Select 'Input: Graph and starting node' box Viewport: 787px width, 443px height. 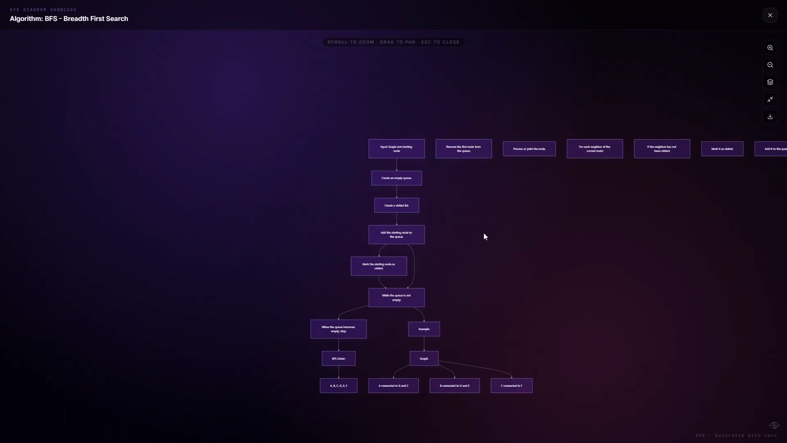397,149
